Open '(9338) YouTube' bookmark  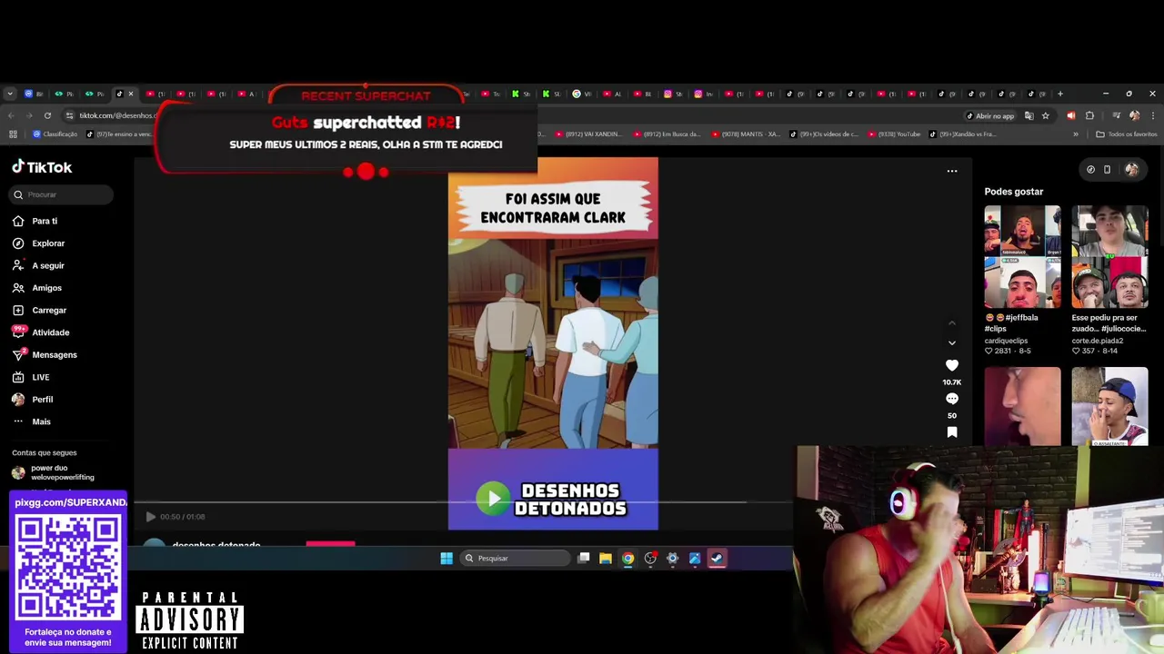coord(895,134)
